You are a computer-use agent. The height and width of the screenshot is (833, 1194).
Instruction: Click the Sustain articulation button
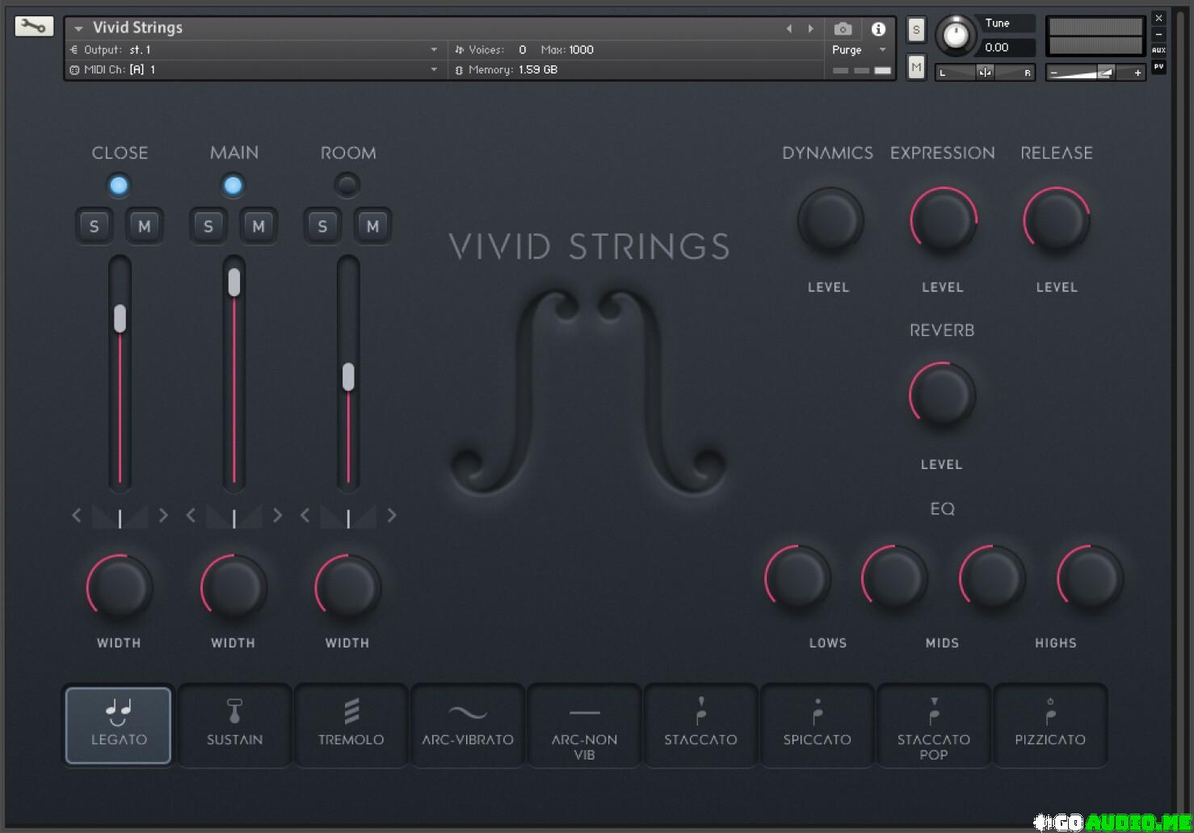point(234,724)
